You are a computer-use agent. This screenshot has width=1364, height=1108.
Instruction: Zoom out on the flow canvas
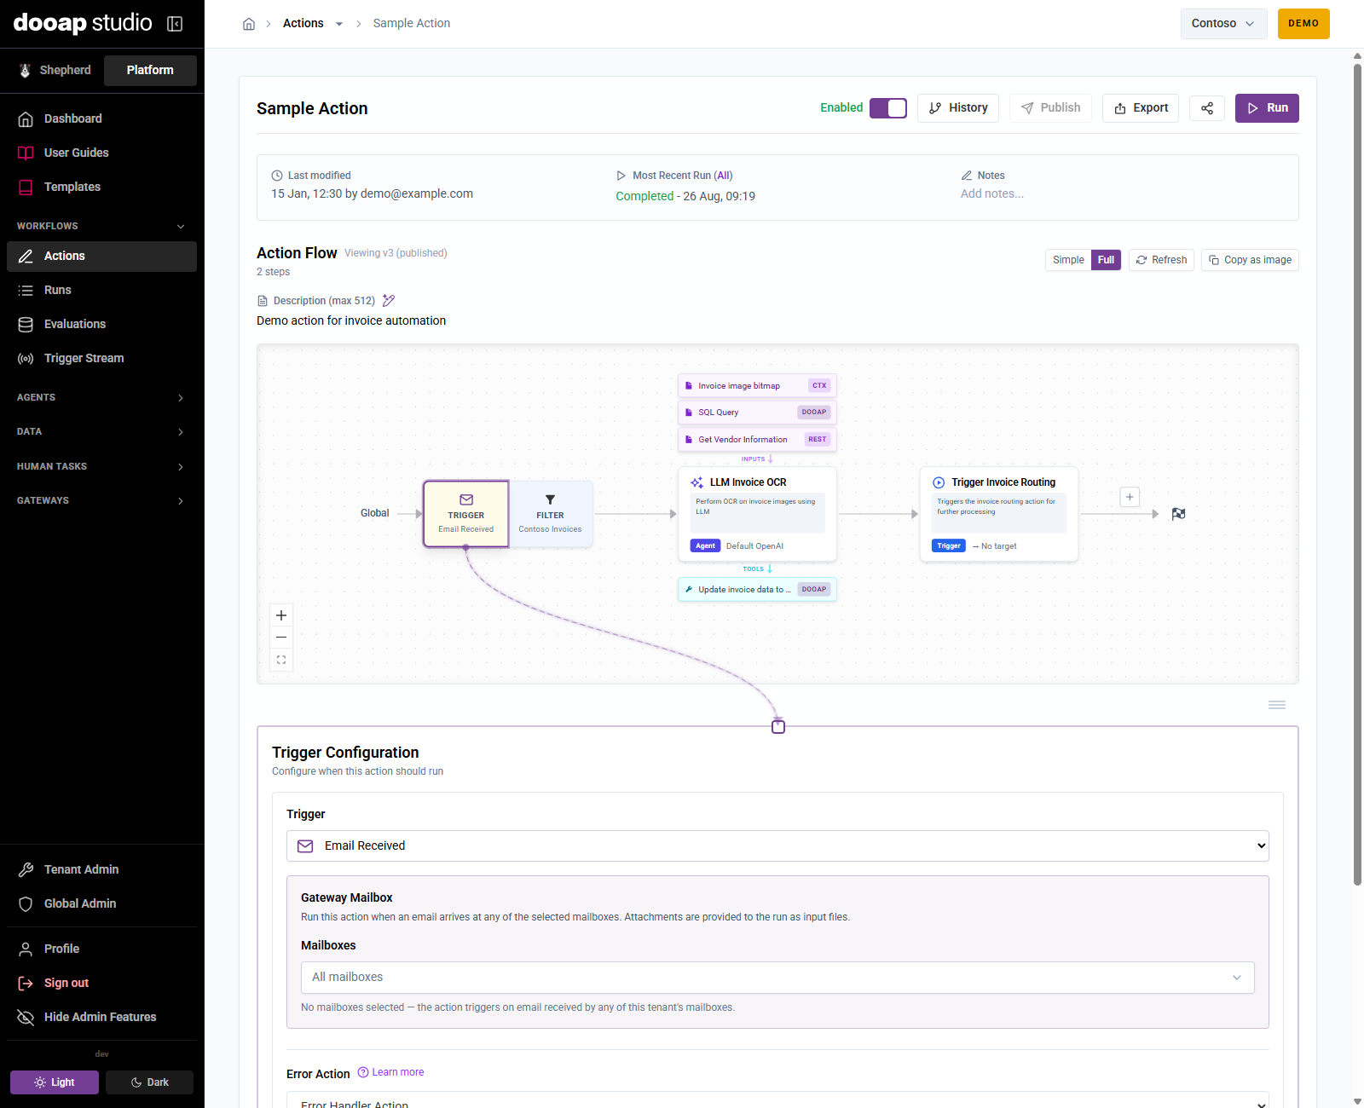click(x=281, y=638)
